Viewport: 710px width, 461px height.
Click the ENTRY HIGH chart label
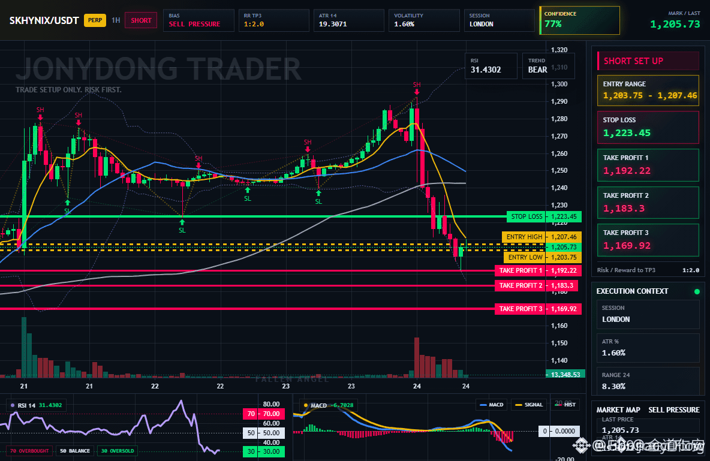(524, 237)
